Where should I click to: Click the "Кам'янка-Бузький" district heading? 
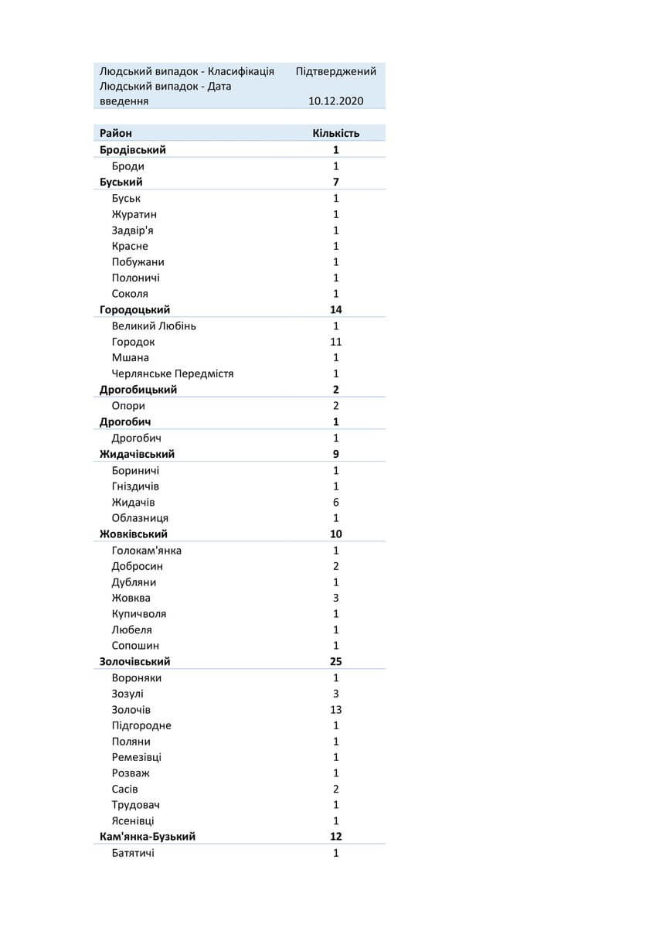pos(148,836)
